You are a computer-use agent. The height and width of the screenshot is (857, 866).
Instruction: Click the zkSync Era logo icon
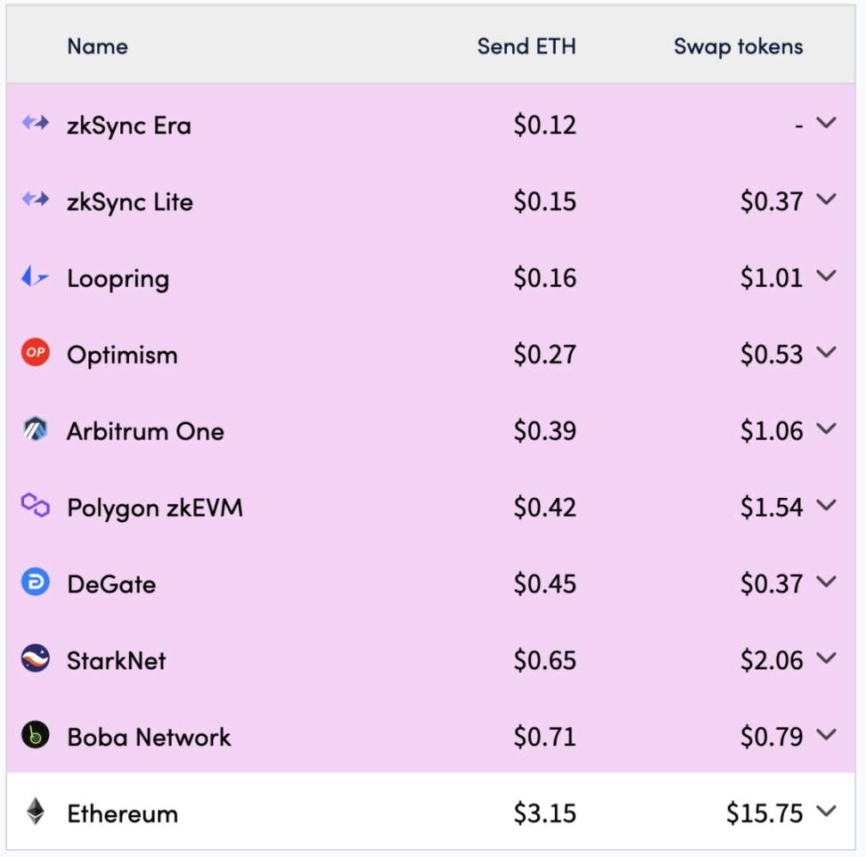(36, 123)
